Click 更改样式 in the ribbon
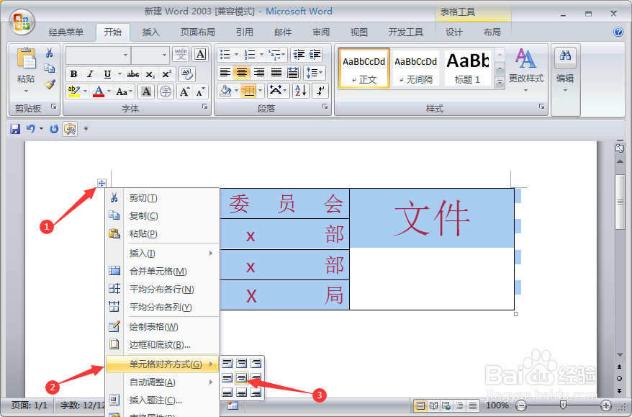The height and width of the screenshot is (417, 632). pos(526,68)
